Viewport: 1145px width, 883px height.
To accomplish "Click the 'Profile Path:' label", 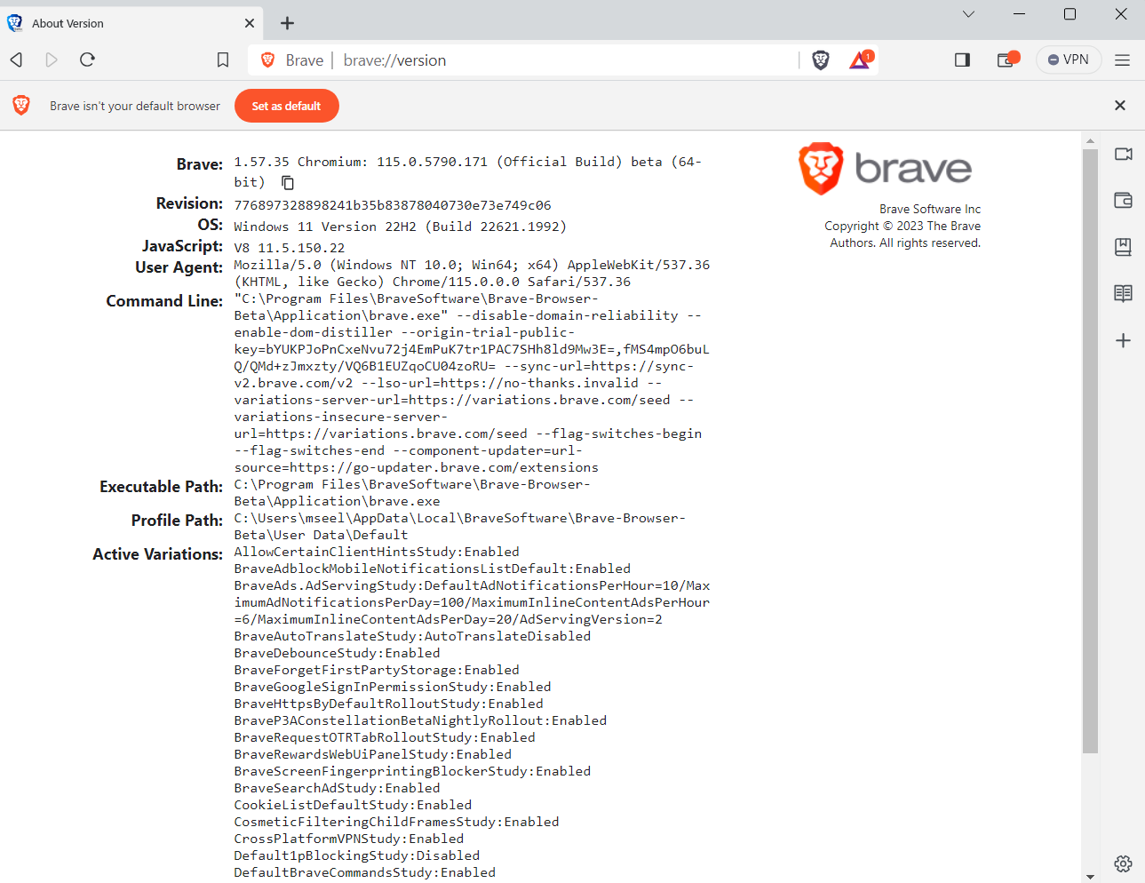I will (177, 521).
